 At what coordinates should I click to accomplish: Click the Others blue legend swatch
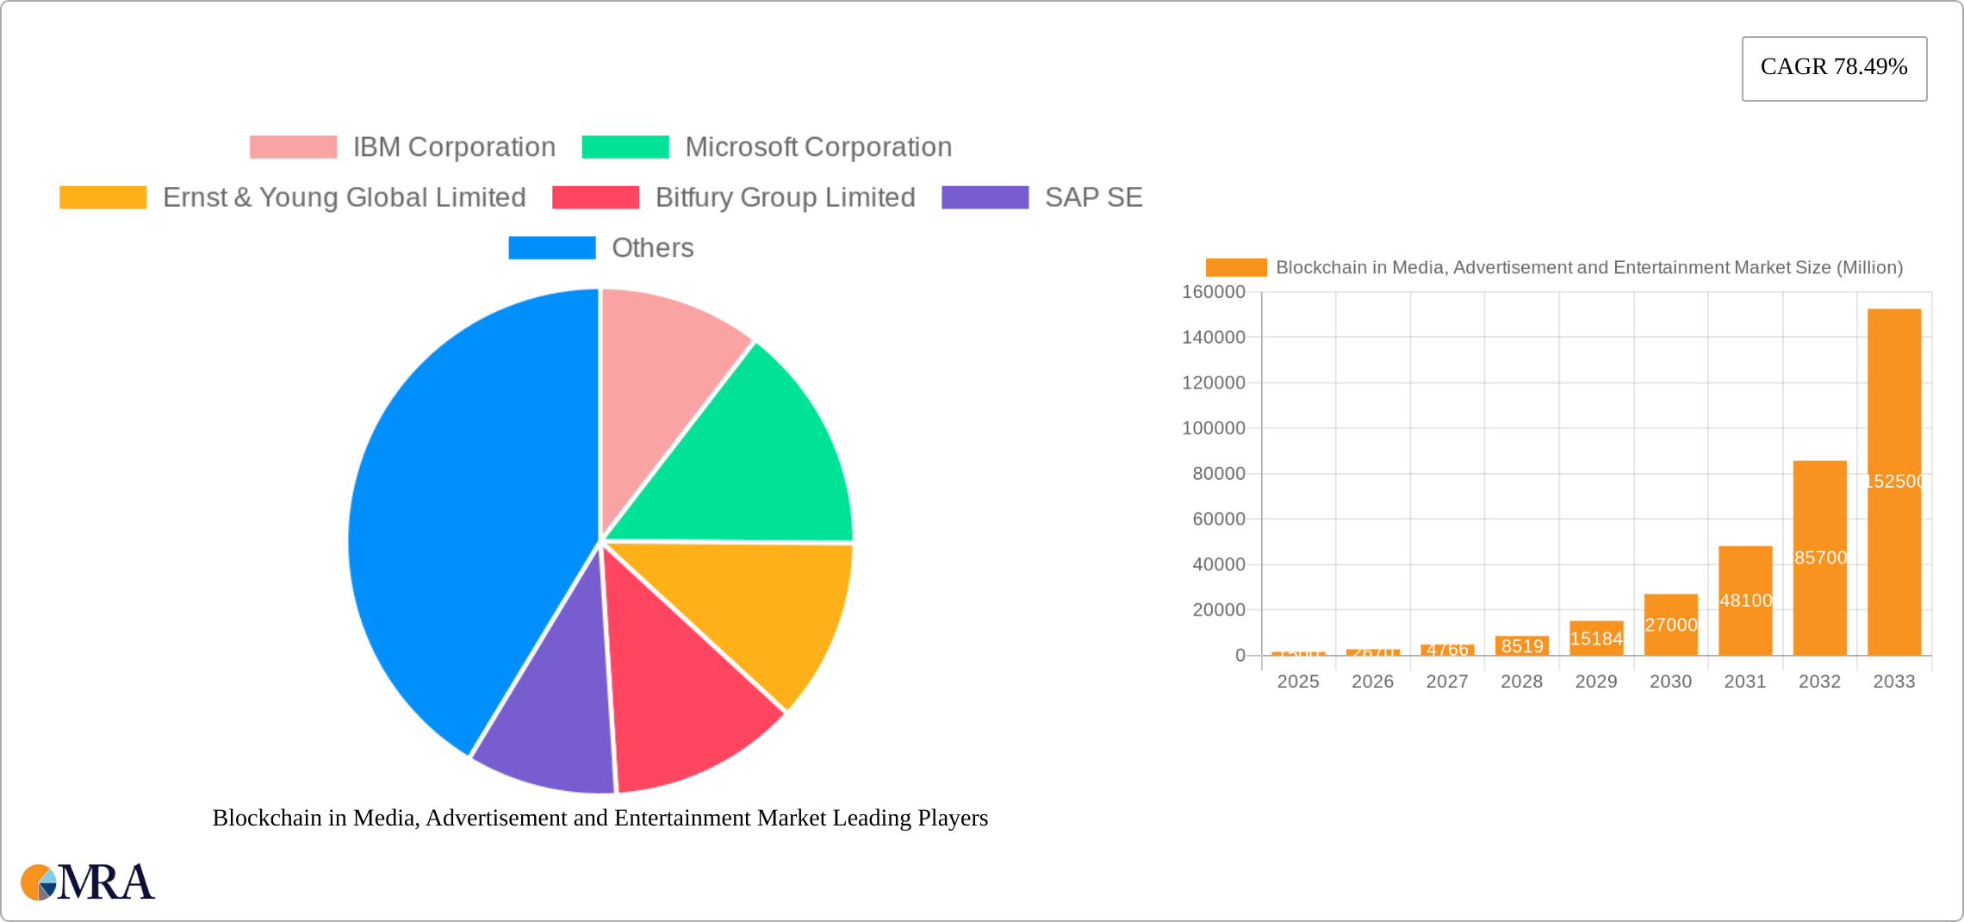pyautogui.click(x=552, y=247)
